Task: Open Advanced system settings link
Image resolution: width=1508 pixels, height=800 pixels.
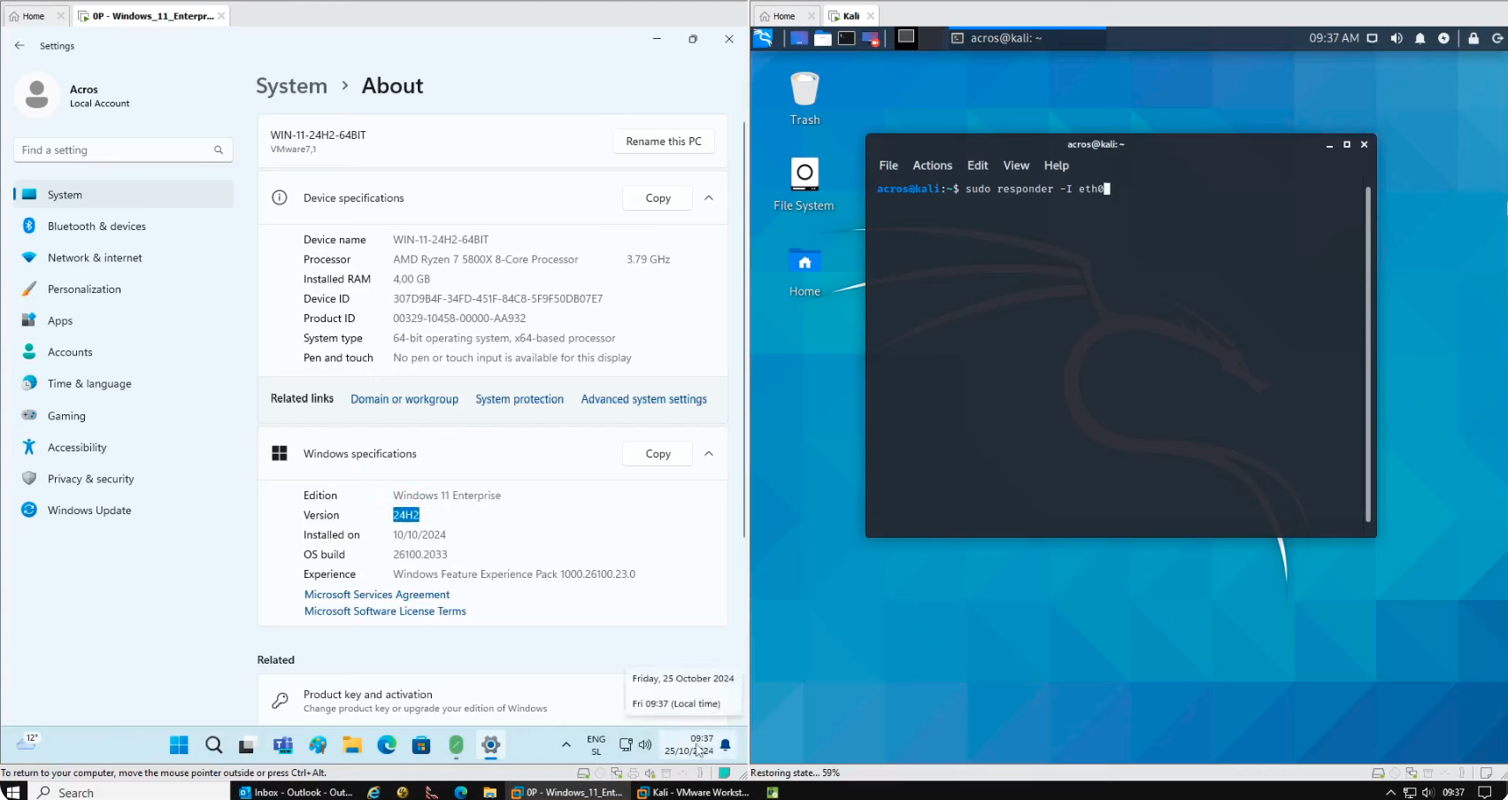Action: point(644,399)
